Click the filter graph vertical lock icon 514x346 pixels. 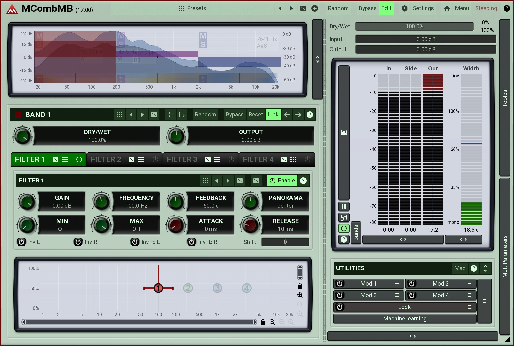300,286
